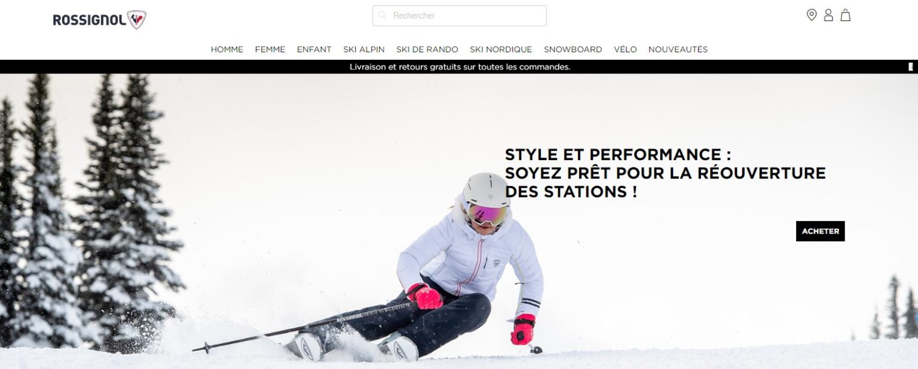Open the SNOWBOARD menu
Image resolution: width=918 pixels, height=369 pixels.
coord(573,50)
